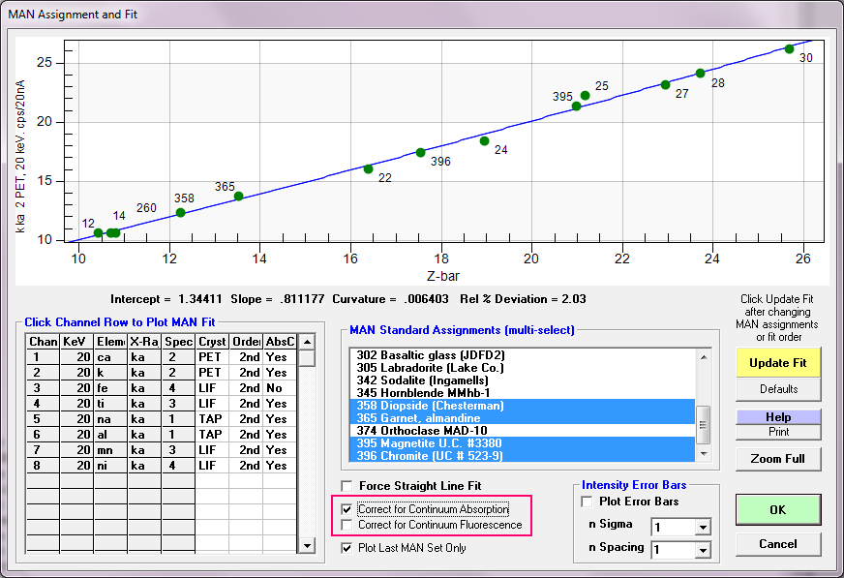The width and height of the screenshot is (844, 578).
Task: Click the yellow Update Fit button
Action: coord(778,363)
